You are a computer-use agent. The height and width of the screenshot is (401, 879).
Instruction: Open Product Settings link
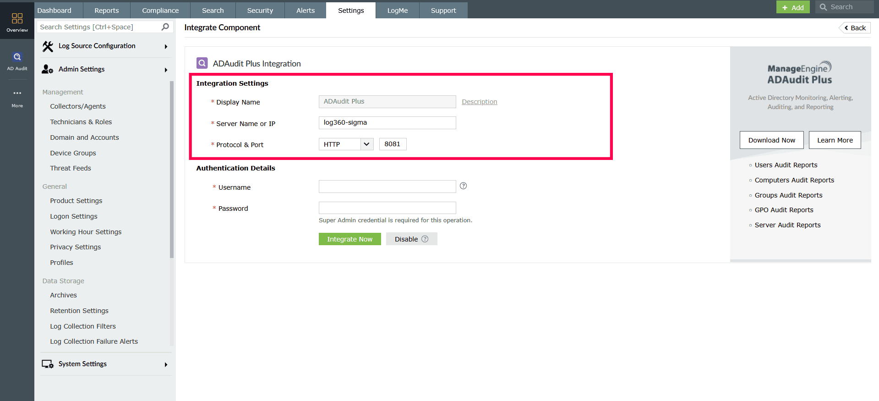click(76, 201)
